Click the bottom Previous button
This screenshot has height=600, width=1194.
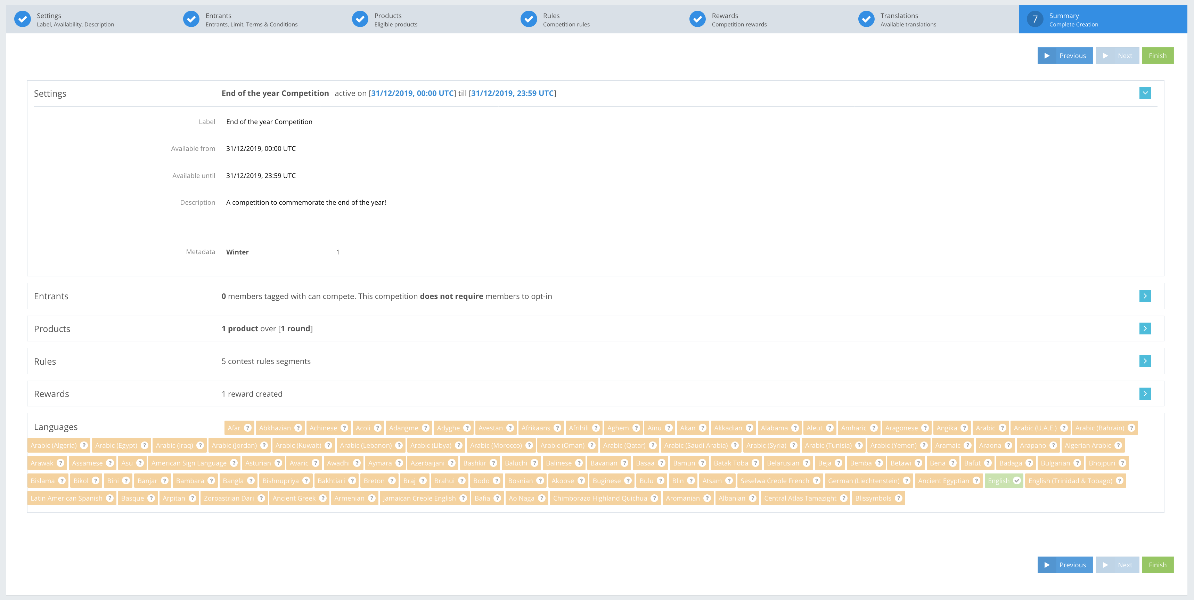(x=1065, y=565)
